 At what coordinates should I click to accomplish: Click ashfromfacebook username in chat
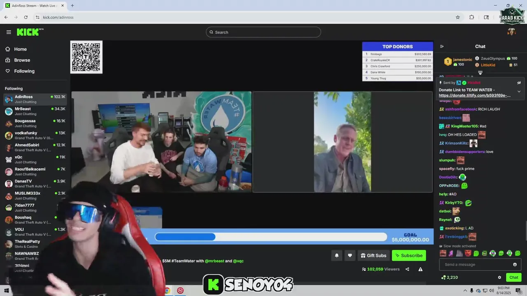[461, 109]
